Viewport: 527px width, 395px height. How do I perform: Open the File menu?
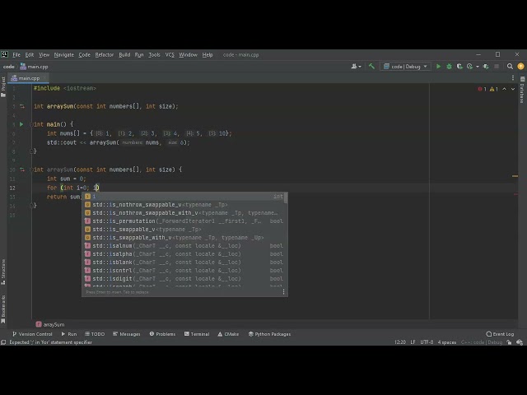16,55
